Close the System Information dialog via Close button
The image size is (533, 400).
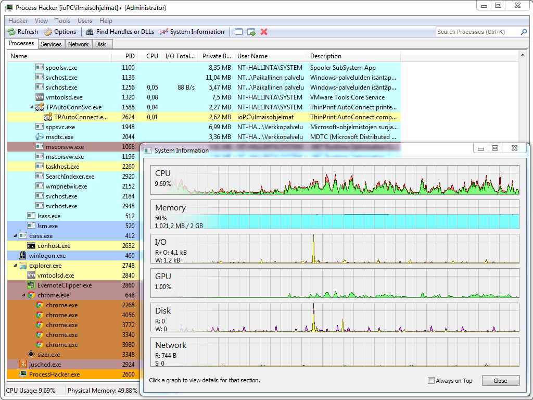point(500,381)
